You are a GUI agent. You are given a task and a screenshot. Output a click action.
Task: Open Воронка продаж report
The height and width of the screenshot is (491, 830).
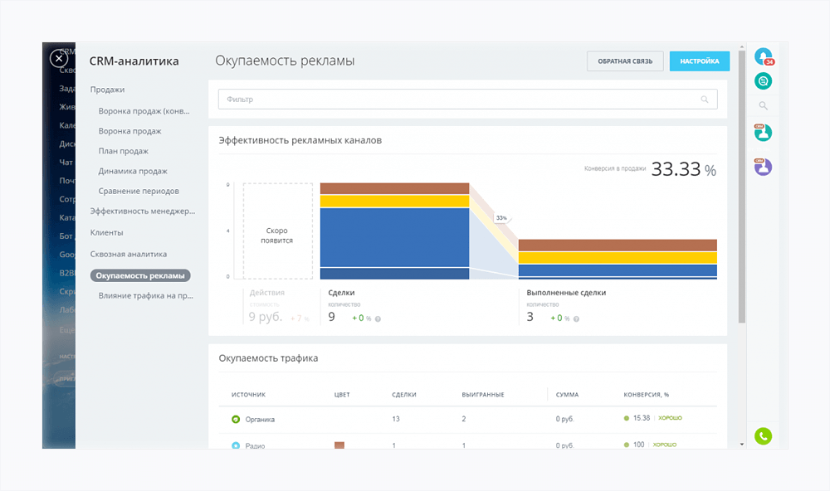pos(129,131)
